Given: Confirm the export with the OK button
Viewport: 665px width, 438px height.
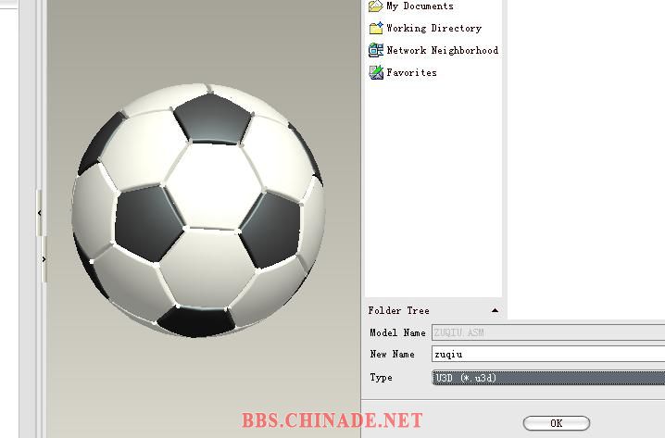Looking at the screenshot, I should (556, 423).
